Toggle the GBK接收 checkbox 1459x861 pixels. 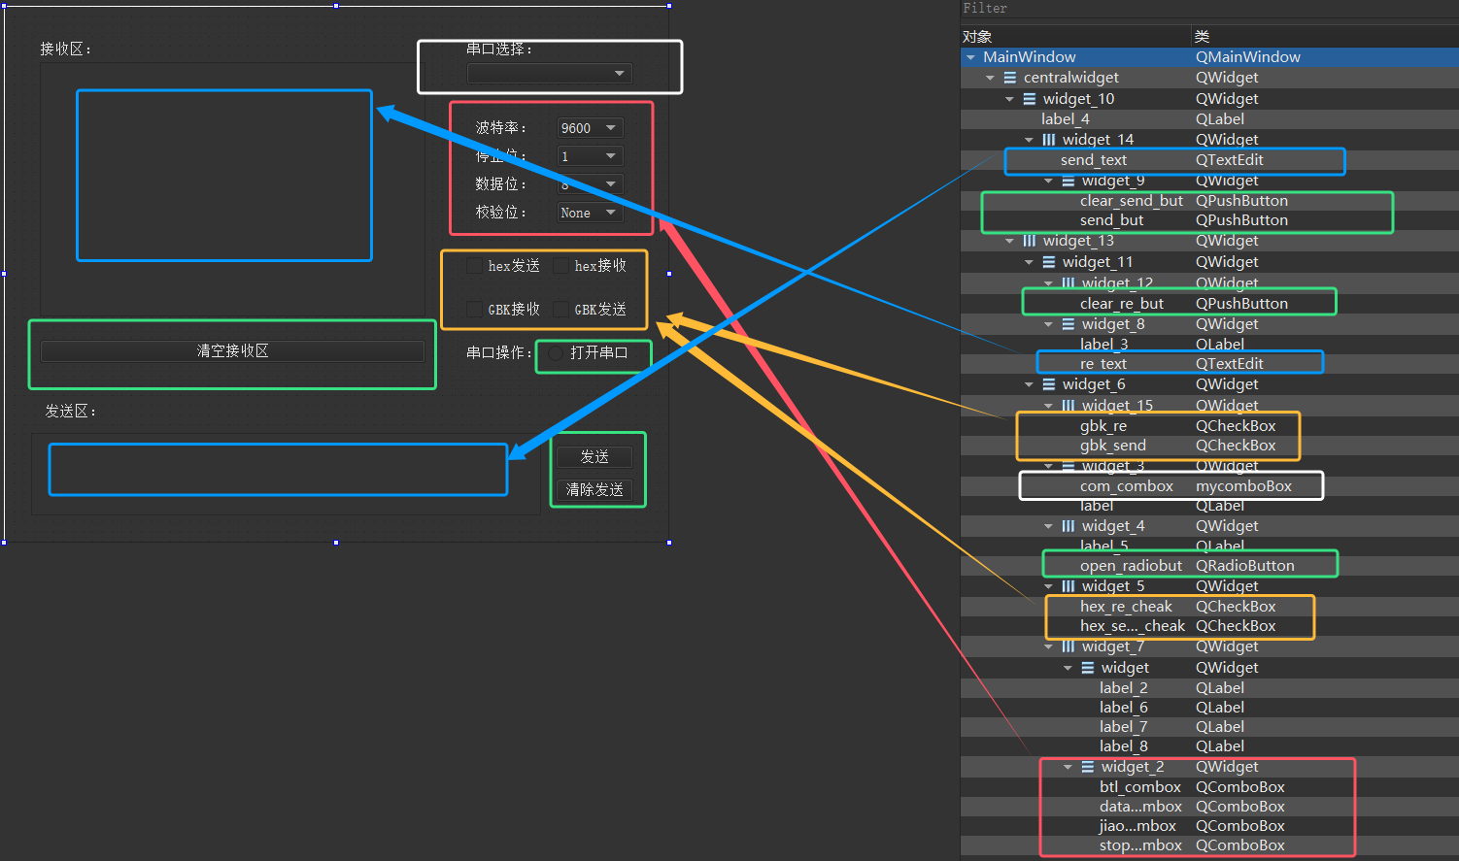475,310
